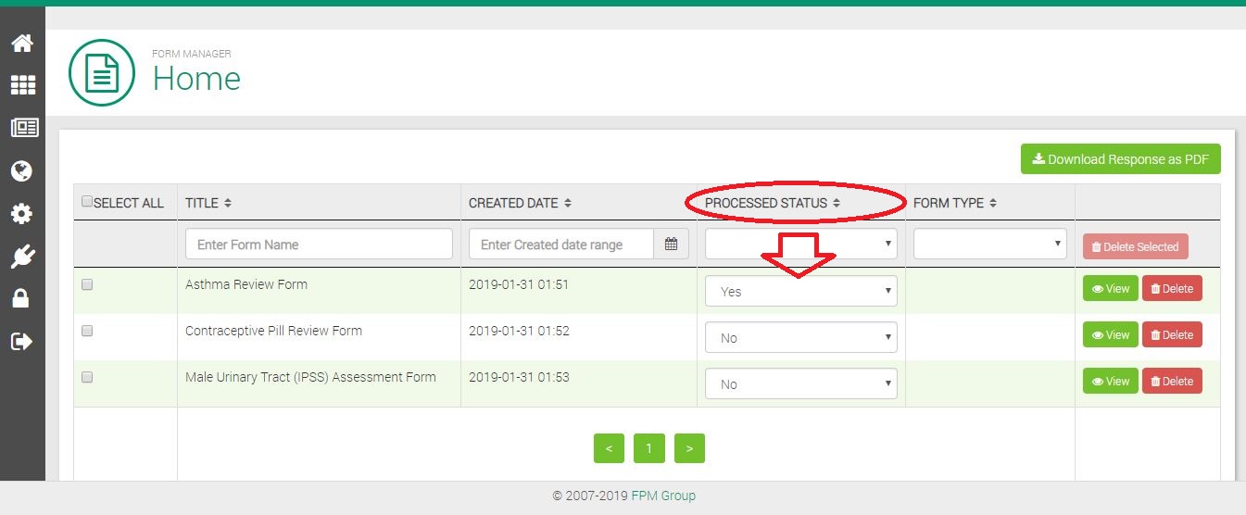
Task: Open the Processed Status filter dropdown
Action: coord(800,244)
